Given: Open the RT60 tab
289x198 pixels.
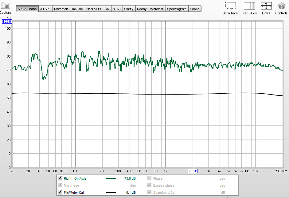Looking at the screenshot, I should (117, 9).
